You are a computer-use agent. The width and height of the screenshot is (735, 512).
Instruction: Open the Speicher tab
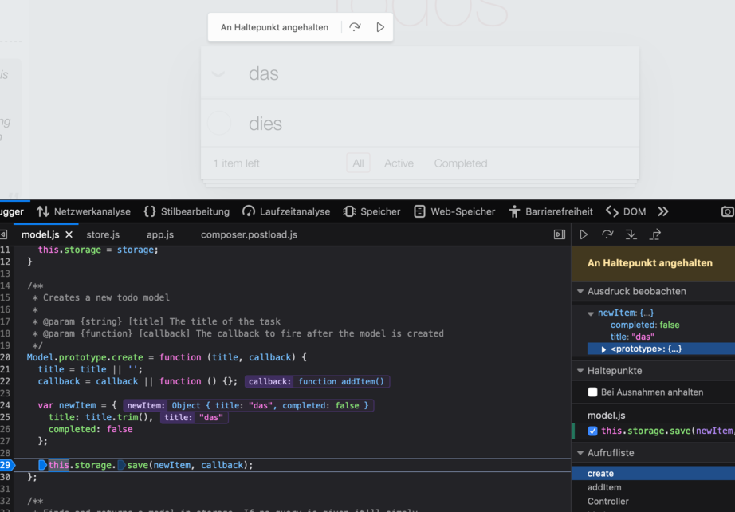pos(371,211)
